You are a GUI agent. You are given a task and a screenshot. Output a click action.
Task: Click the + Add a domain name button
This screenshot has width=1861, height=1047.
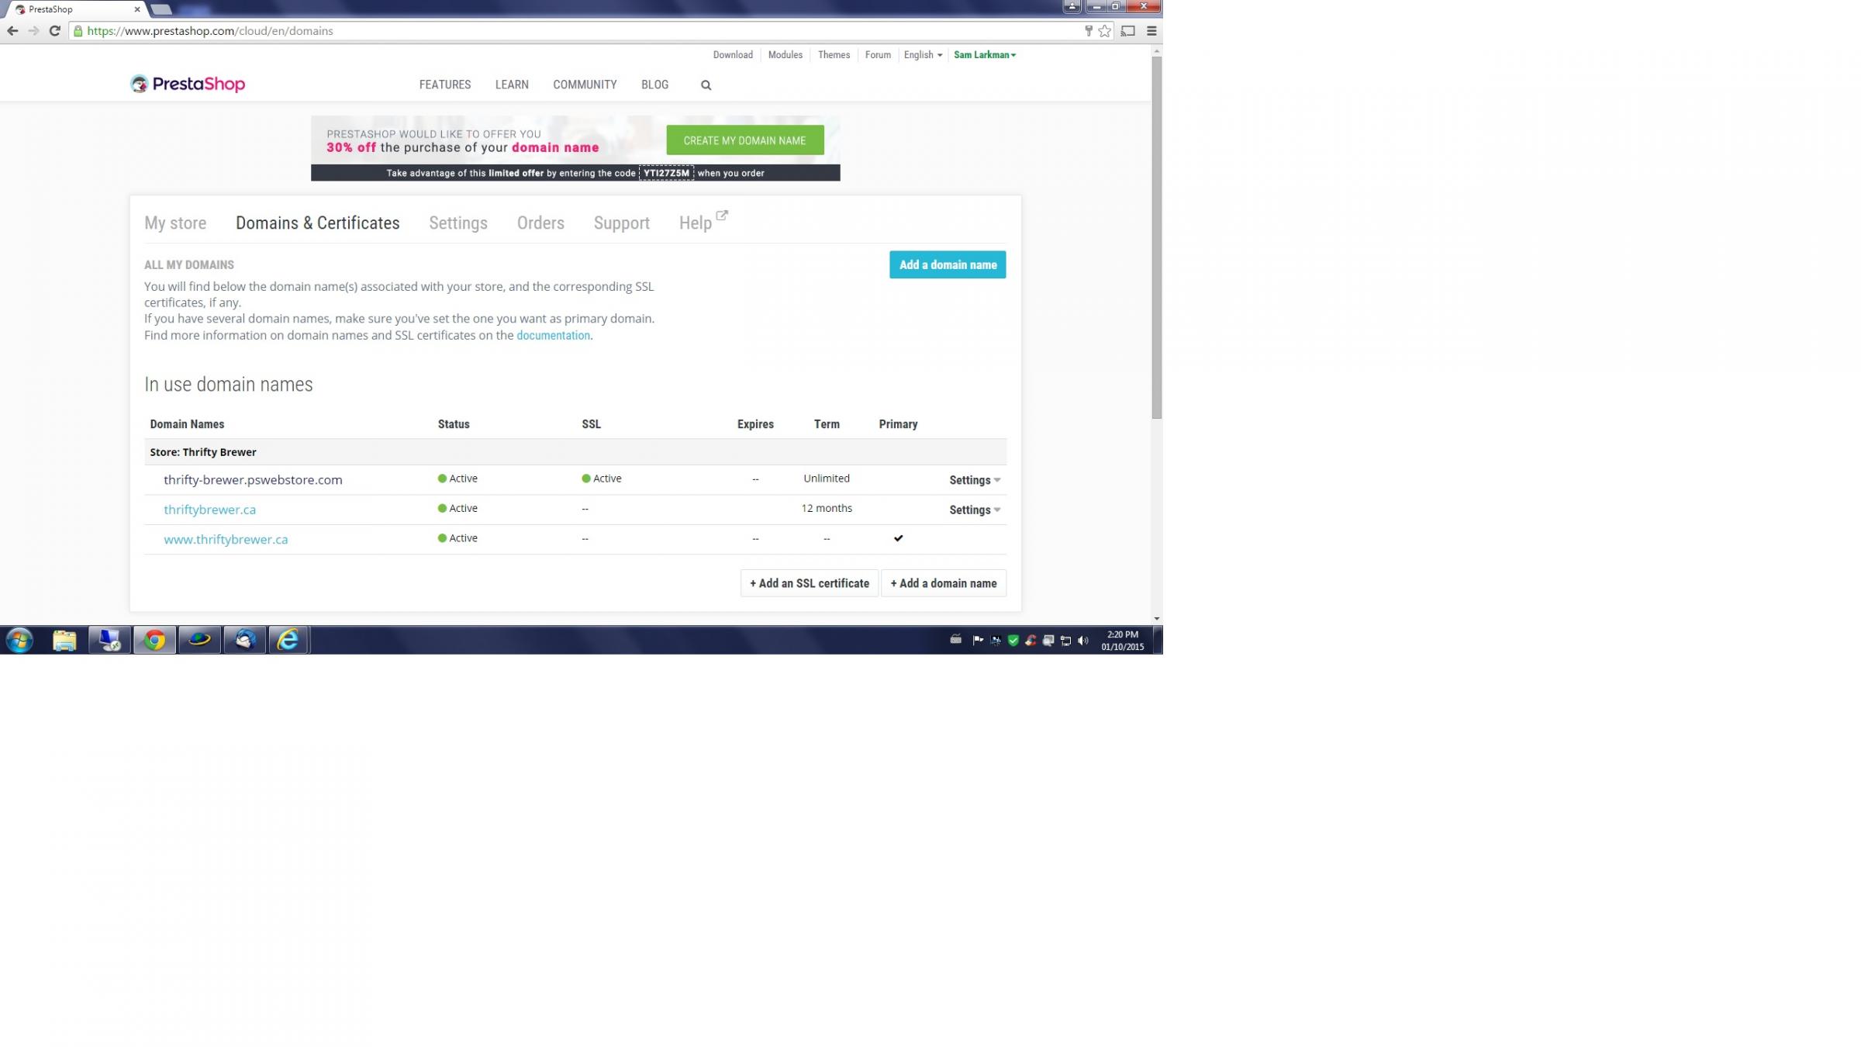point(944,583)
